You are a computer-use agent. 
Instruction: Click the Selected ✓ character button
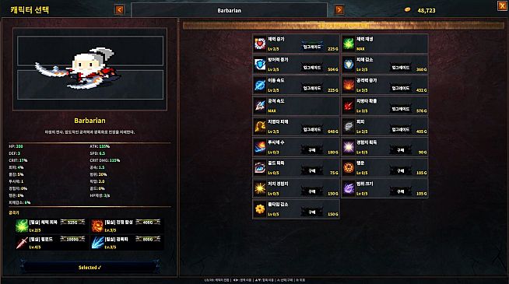click(90, 268)
